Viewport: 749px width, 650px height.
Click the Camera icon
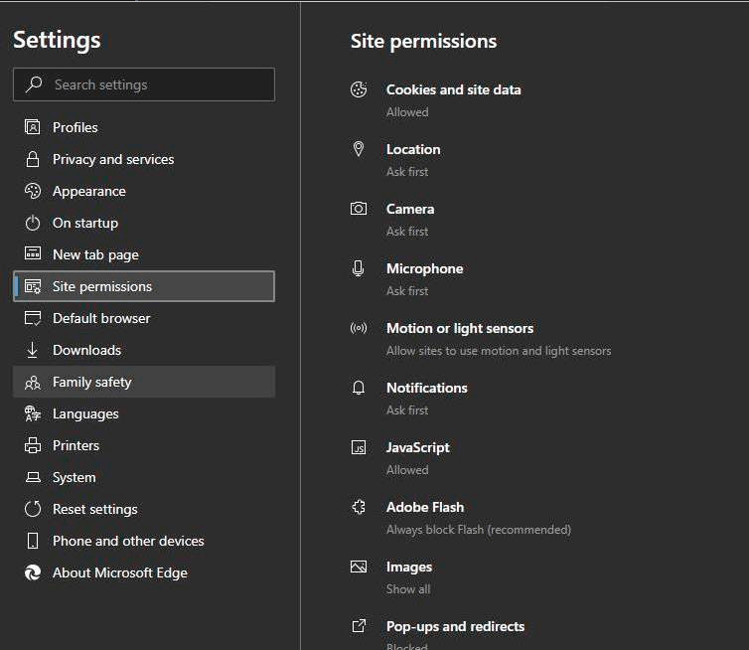359,209
